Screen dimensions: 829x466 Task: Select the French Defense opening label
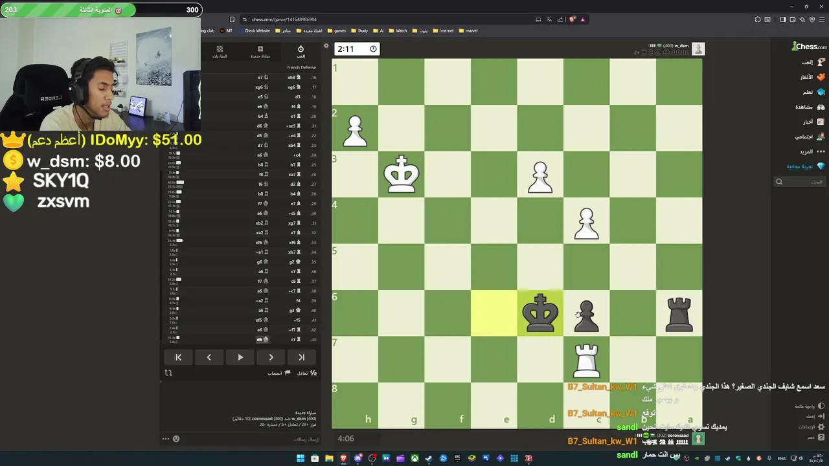pyautogui.click(x=302, y=67)
